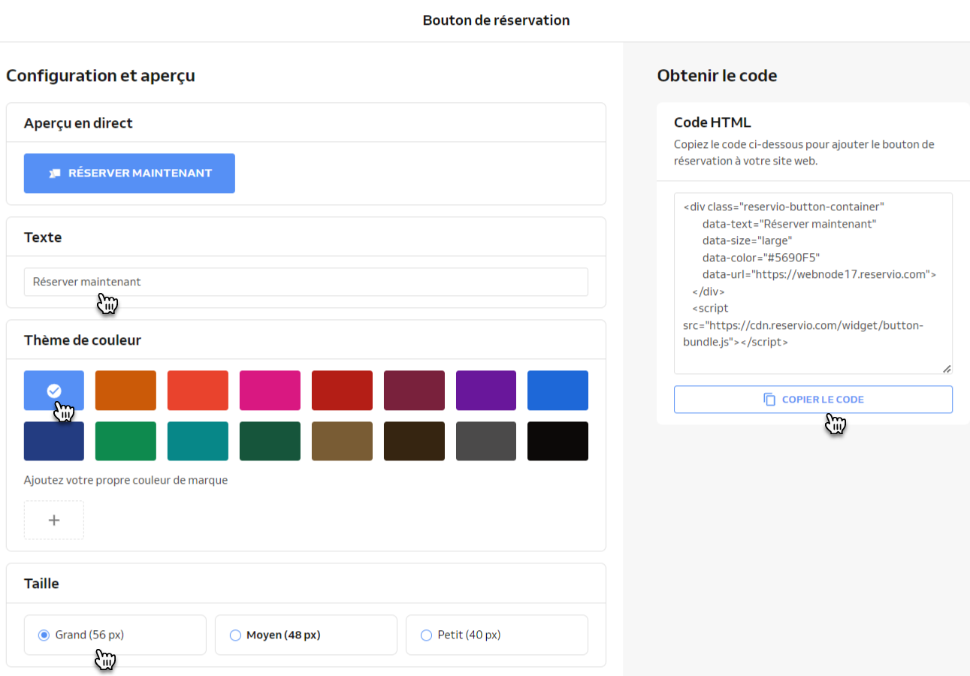Select the black color swatch
970x676 pixels.
coord(558,441)
